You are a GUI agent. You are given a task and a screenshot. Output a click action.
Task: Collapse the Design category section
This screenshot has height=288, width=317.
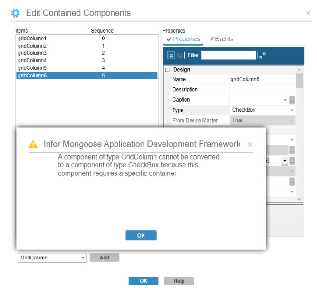click(167, 70)
